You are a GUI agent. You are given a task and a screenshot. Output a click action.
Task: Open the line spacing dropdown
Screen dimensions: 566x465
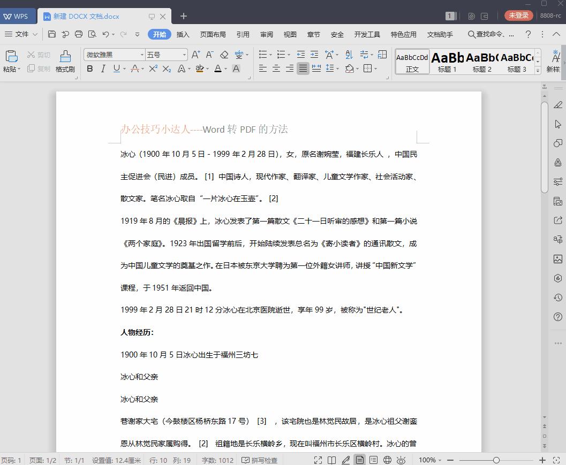pyautogui.click(x=331, y=68)
